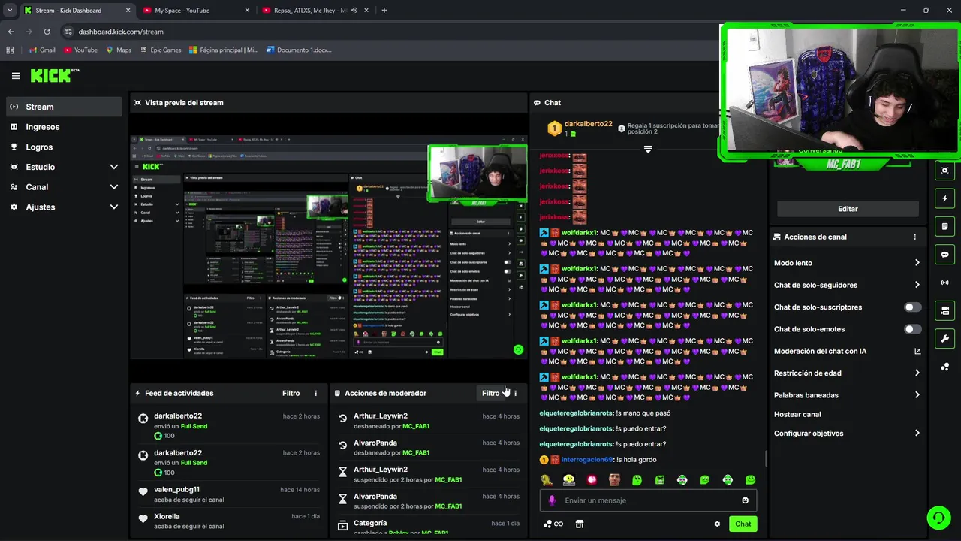The width and height of the screenshot is (961, 541).
Task: Click valen_pubg11 in the activity feed
Action: click(x=176, y=490)
